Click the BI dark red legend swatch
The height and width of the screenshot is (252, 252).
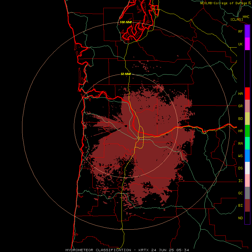[x=247, y=206]
